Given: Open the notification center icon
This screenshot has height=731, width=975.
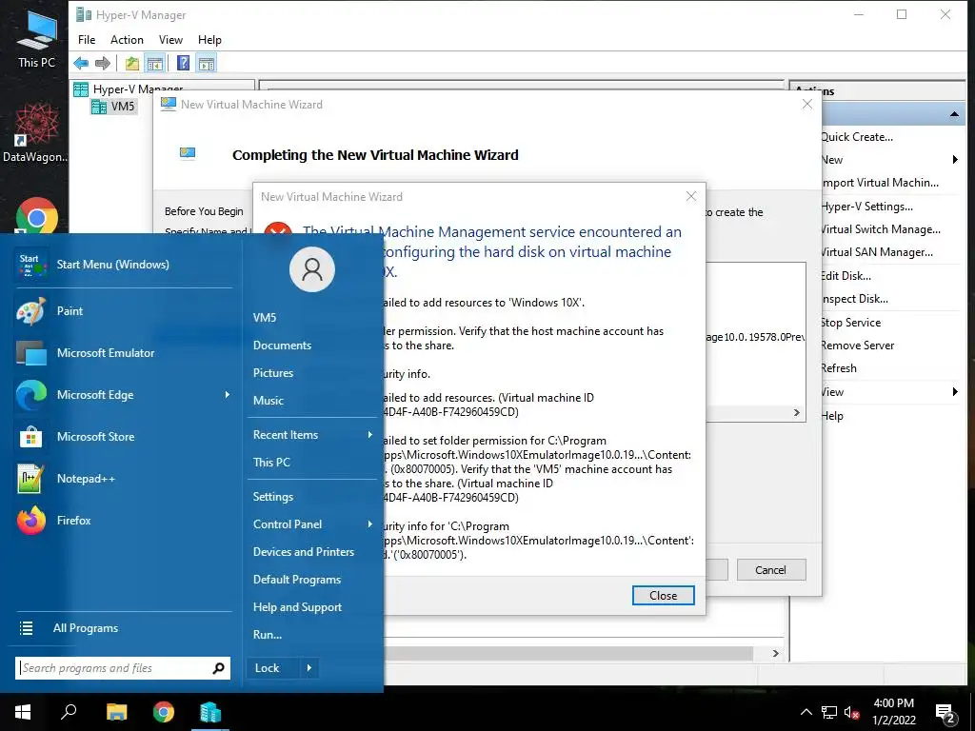Looking at the screenshot, I should 945,713.
